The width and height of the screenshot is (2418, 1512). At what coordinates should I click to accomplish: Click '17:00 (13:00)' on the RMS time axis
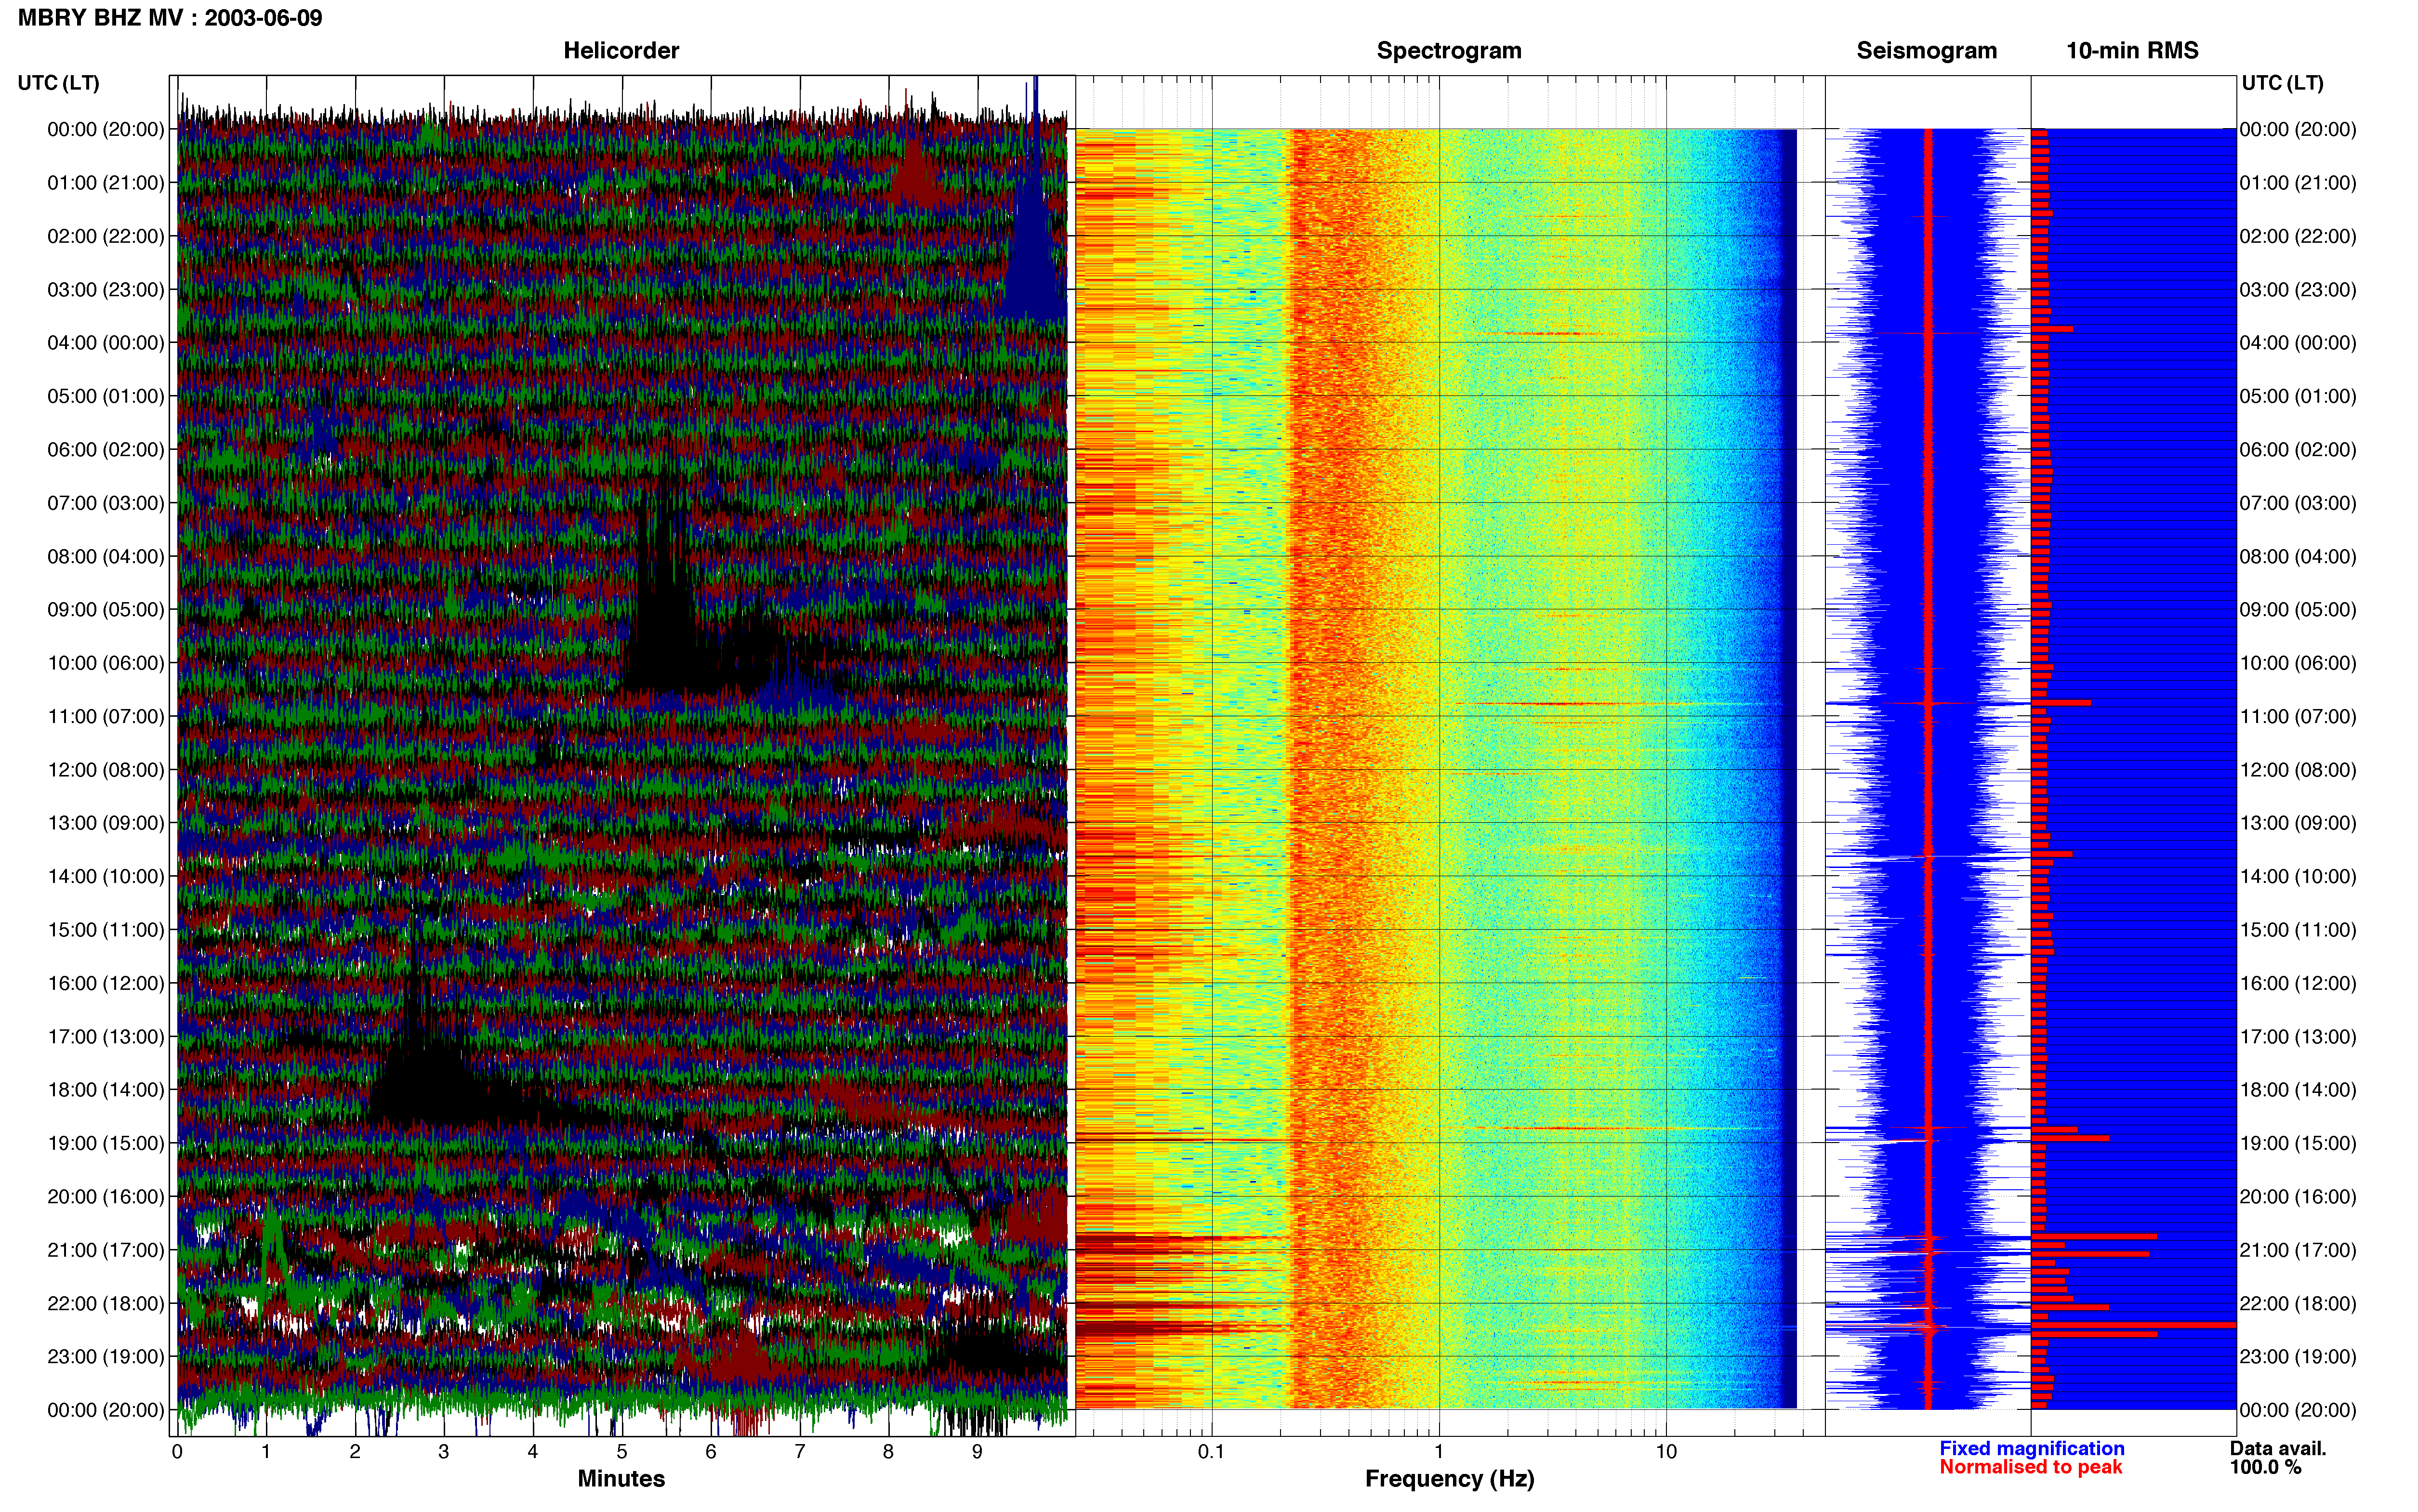(2298, 1037)
